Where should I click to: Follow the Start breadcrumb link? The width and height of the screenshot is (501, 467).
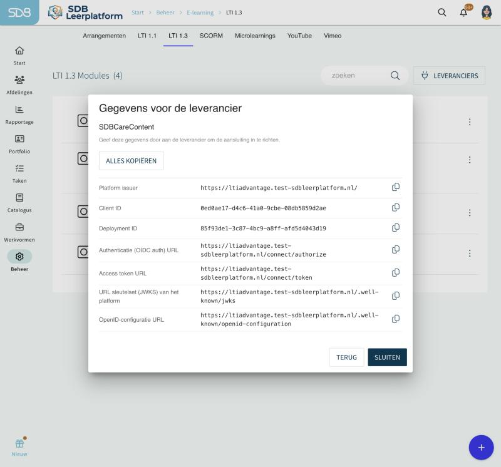point(138,13)
